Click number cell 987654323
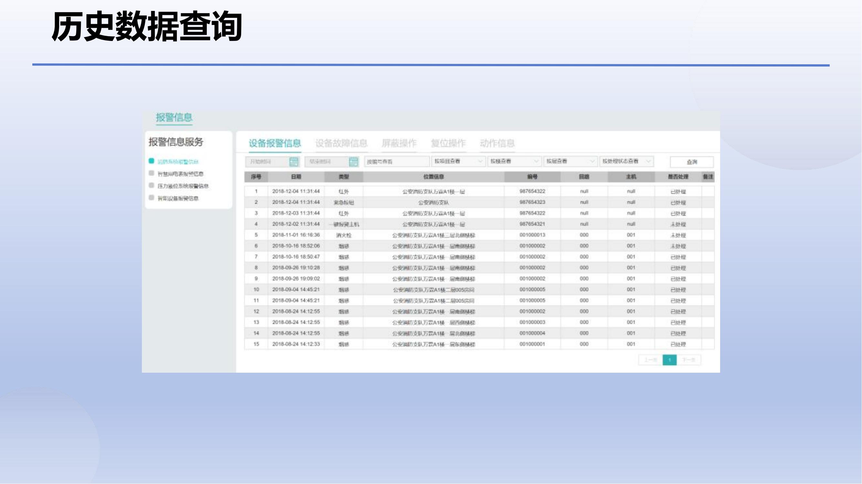Image resolution: width=862 pixels, height=484 pixels. (532, 202)
